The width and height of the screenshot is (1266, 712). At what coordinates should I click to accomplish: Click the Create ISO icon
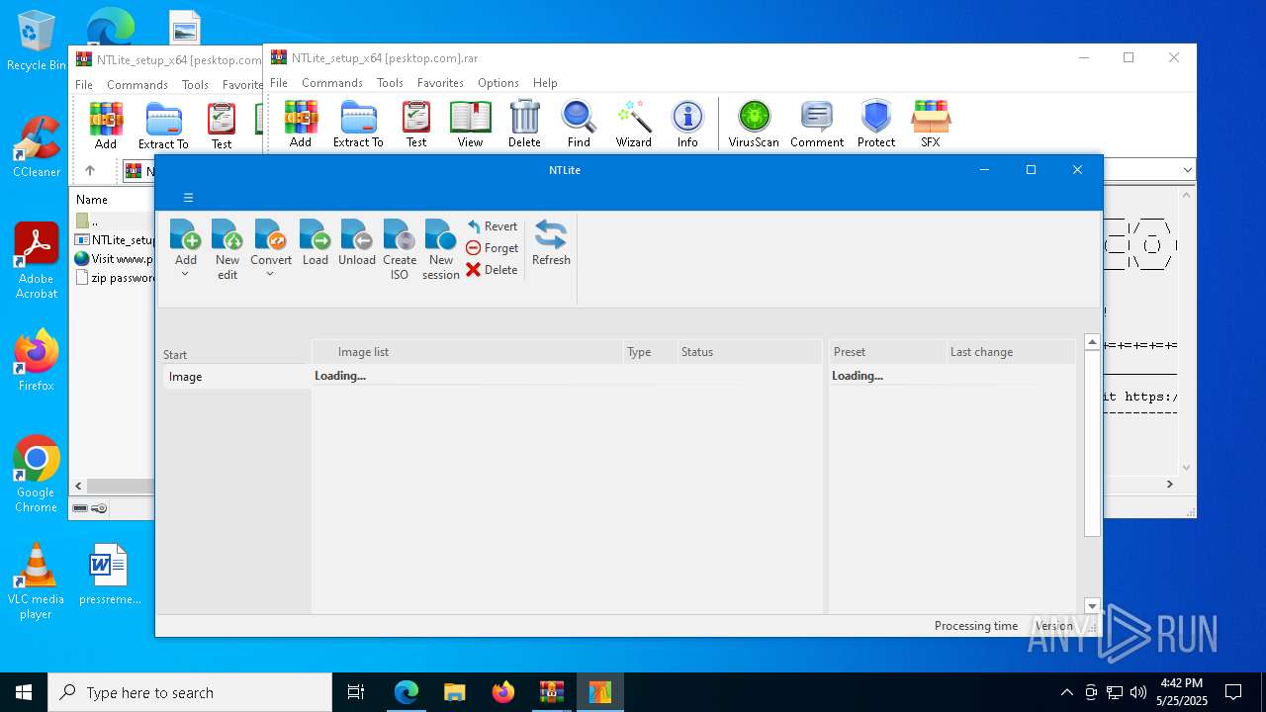400,235
